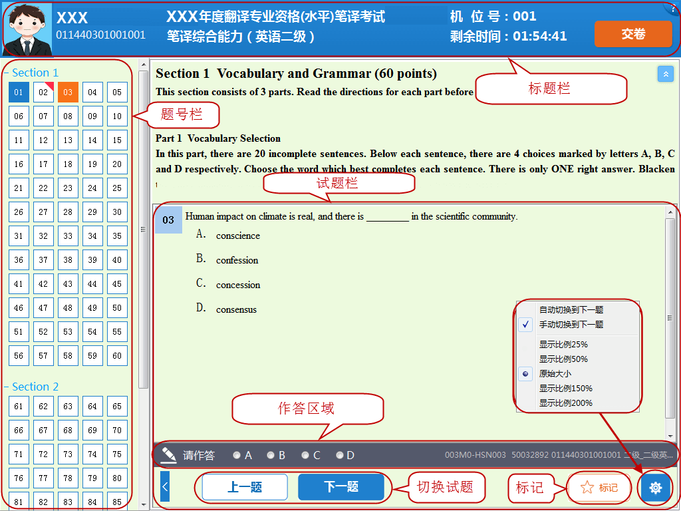Screen dimensions: 681x511
Task: Jump to question 77
Action: [x=43, y=478]
